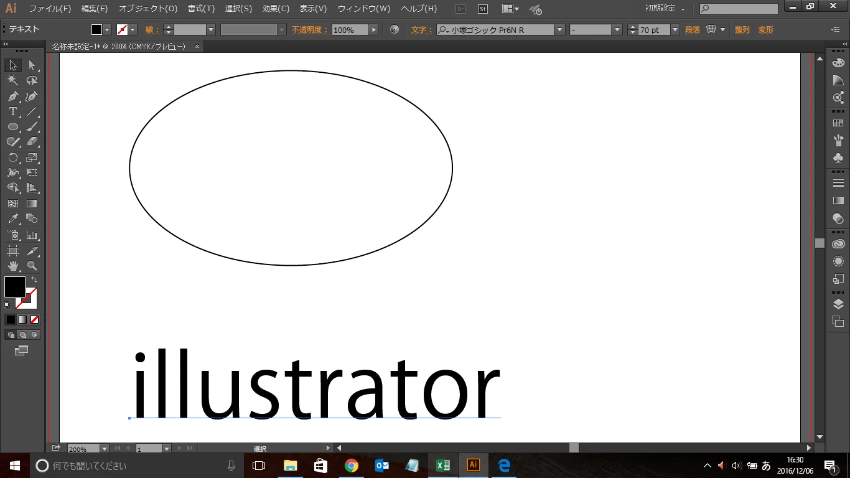Select the Rotate tool

(12, 157)
